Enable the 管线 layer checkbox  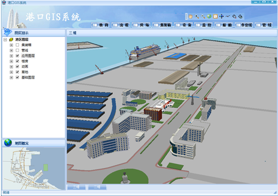tap(18, 50)
